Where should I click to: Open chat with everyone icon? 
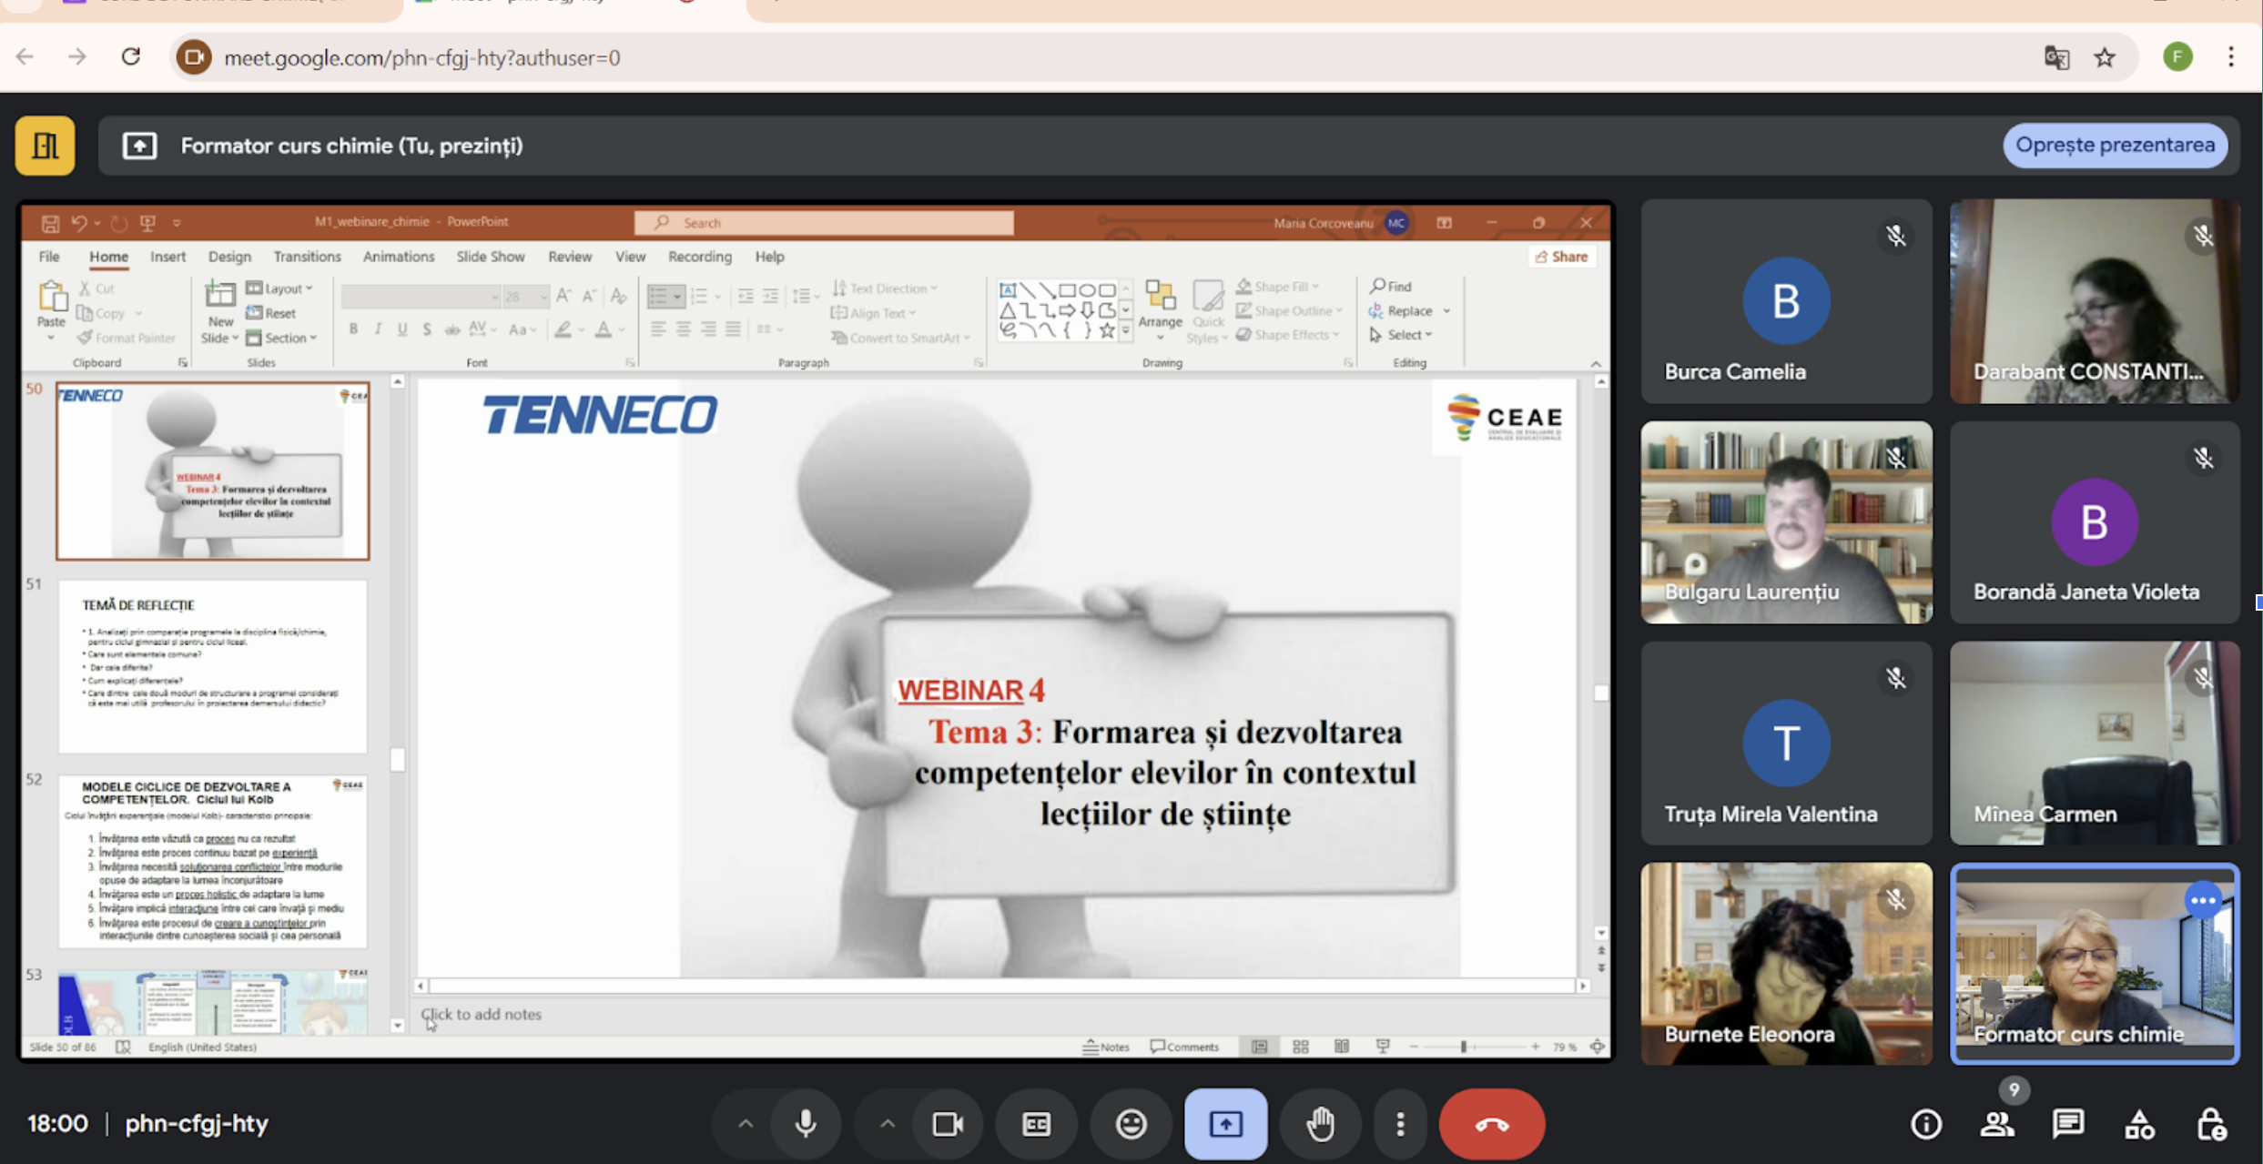(x=2068, y=1125)
